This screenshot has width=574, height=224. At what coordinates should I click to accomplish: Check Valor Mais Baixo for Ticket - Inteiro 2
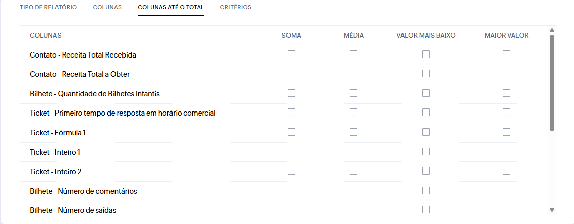pyautogui.click(x=426, y=171)
